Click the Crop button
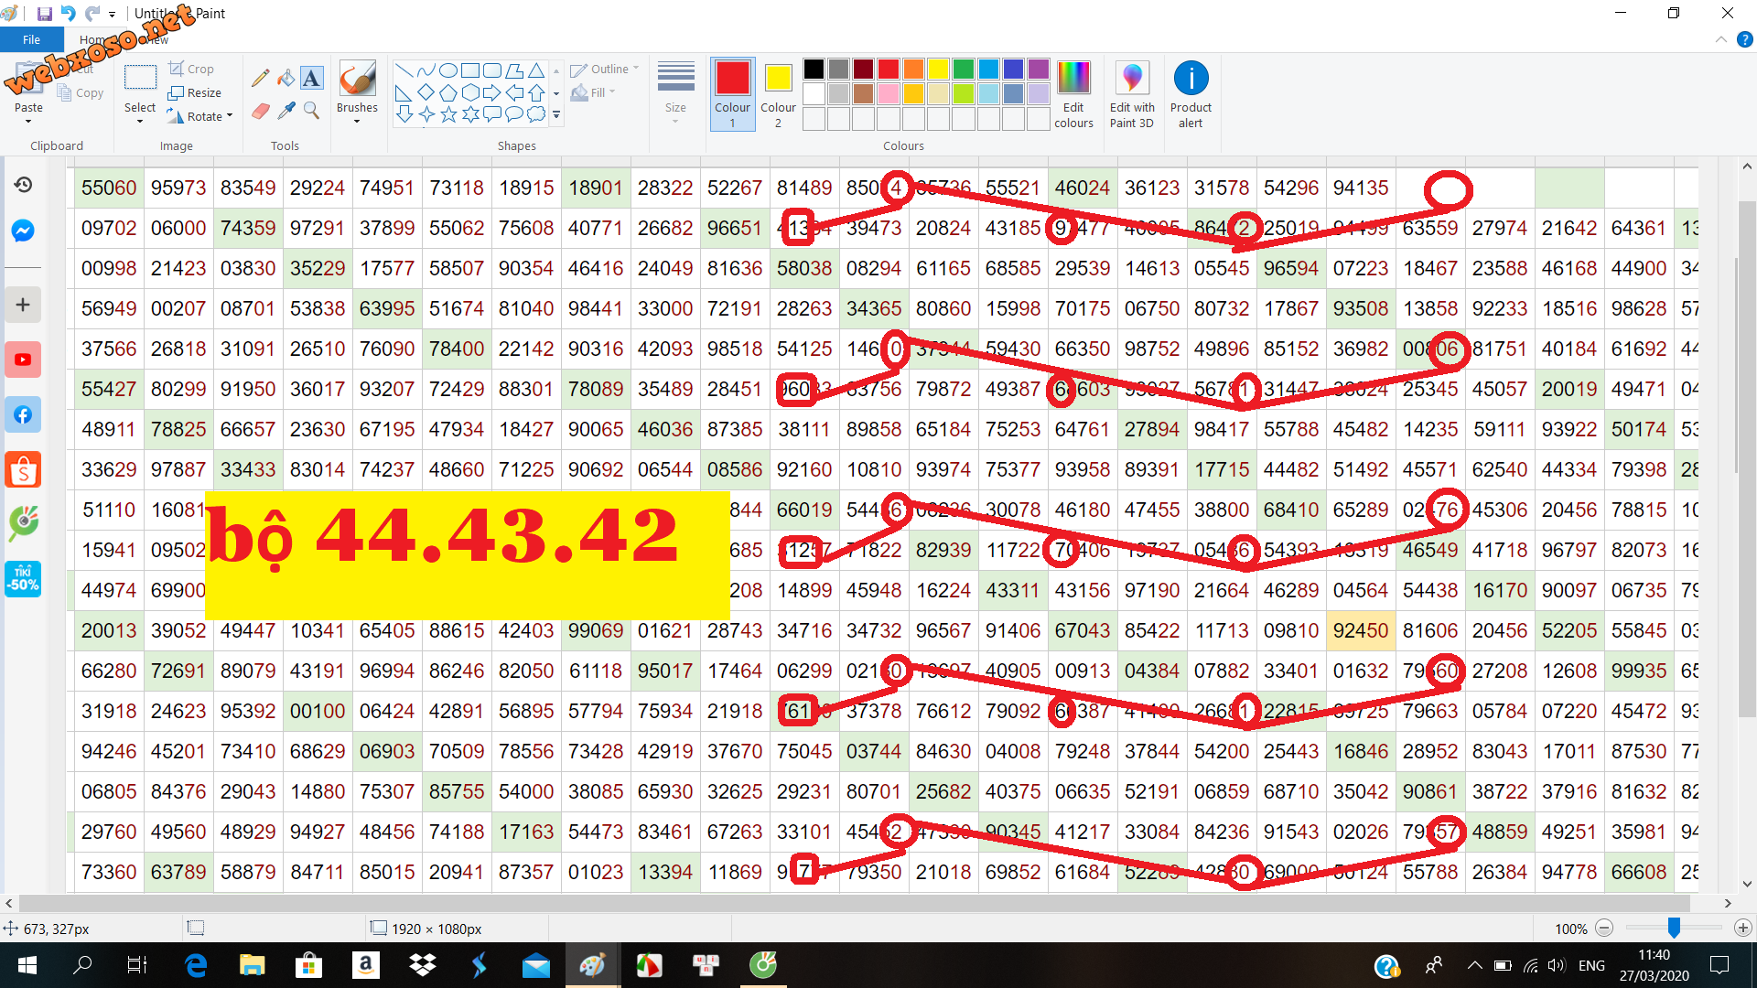 click(191, 69)
